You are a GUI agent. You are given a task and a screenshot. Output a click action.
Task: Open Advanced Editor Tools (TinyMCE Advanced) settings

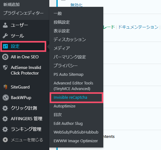click(73, 86)
